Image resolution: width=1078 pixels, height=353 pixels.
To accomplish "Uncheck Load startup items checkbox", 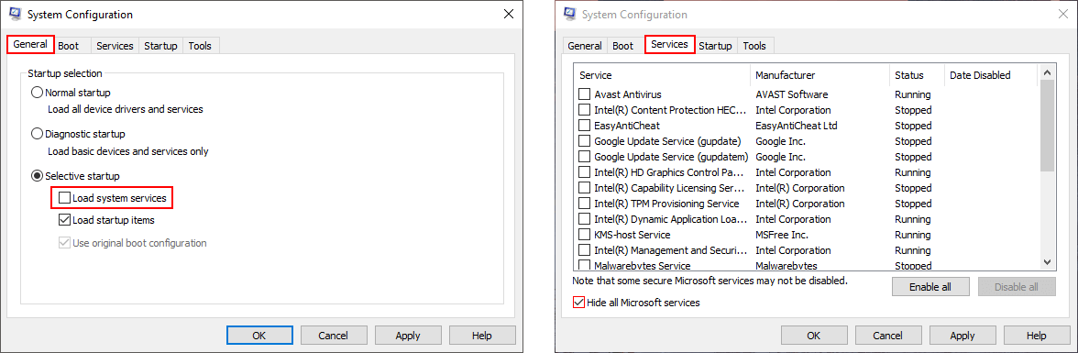I will [64, 220].
